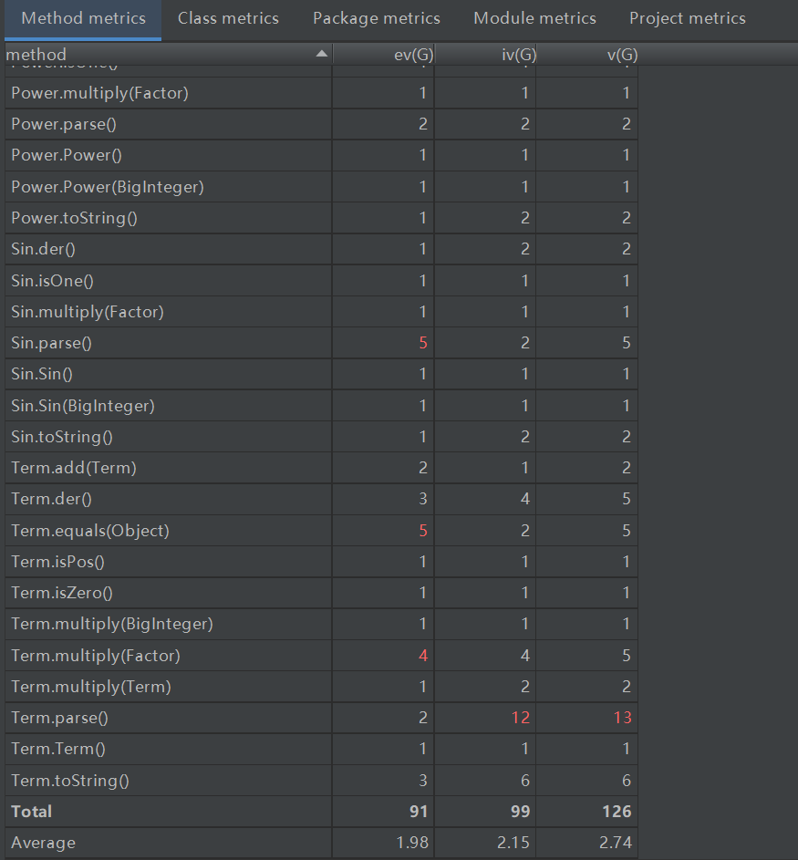Select the Sin.Sin() row

coord(321,374)
